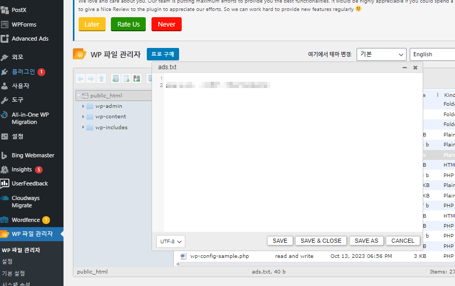455x286 pixels.
Task: Open the 설정 submenu under WP 파일 관리자
Action: (7, 262)
